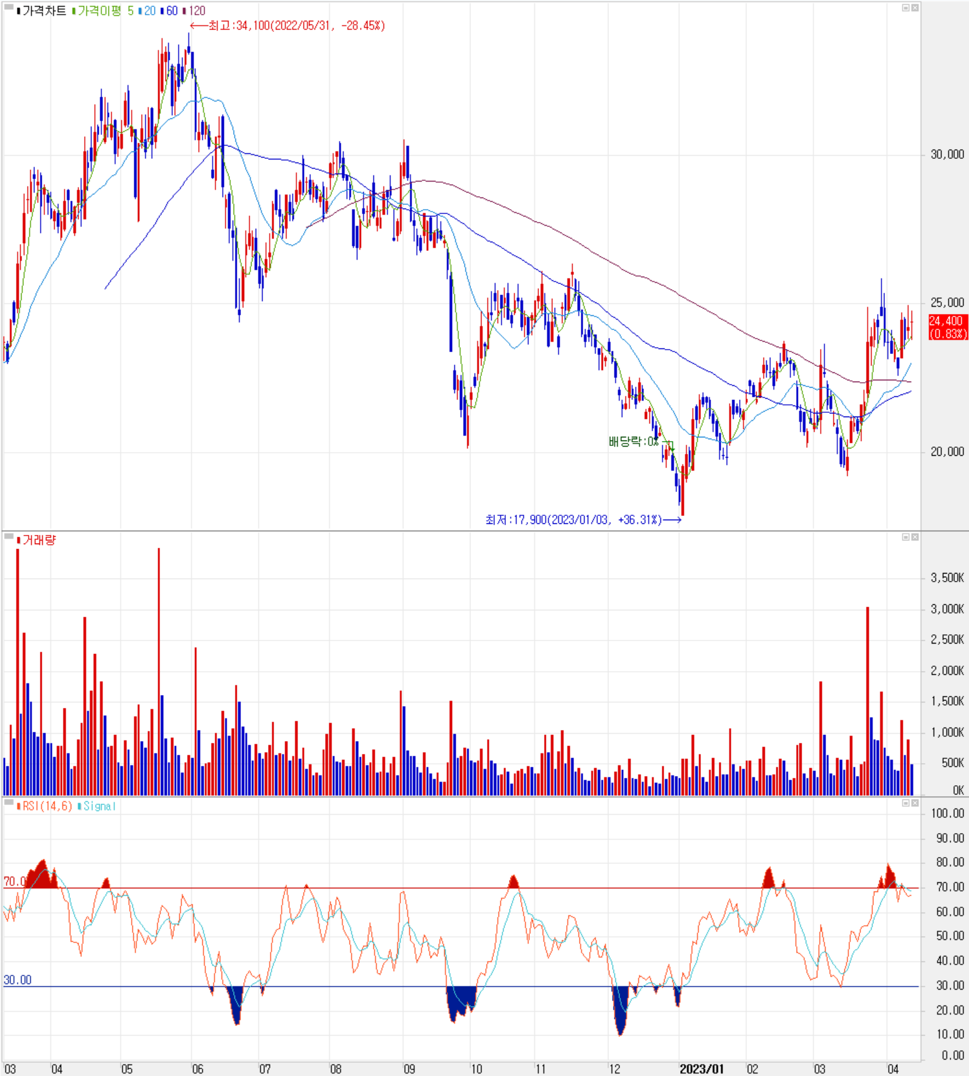Maximize the 거래량 volume panel
Screen dimensions: 969x1076
point(905,537)
